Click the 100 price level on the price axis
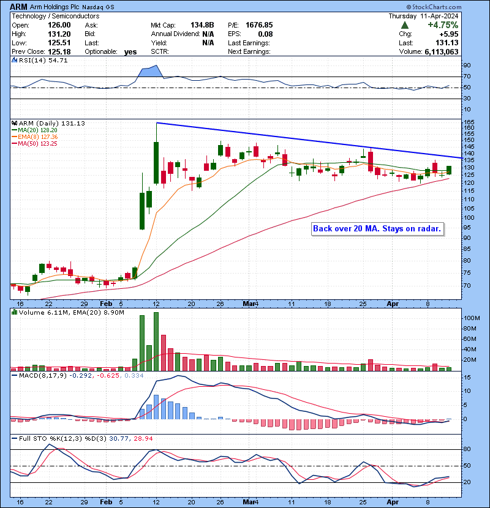Screen dimensions: 490x508 (x=469, y=218)
